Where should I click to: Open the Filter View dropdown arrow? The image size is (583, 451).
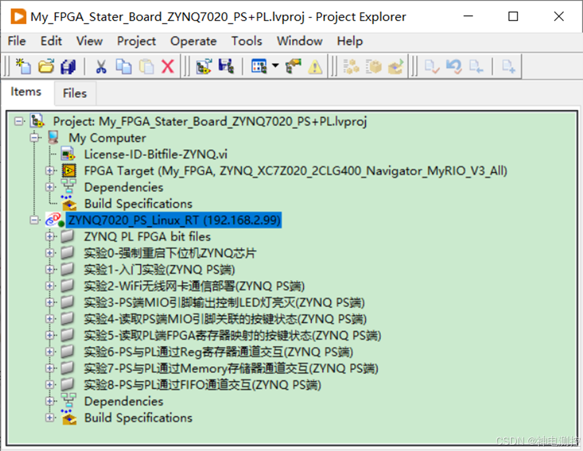tap(275, 66)
